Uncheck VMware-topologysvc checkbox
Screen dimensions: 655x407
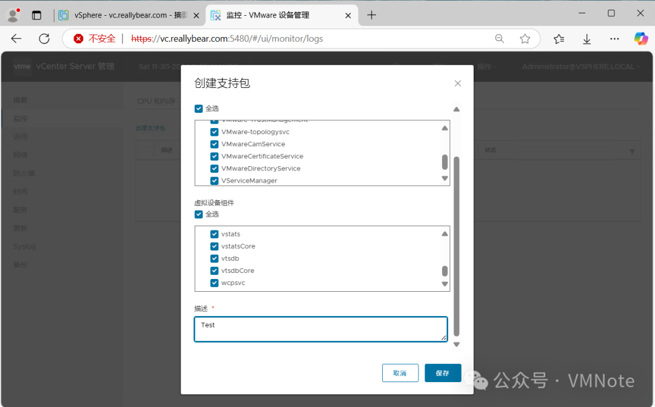[214, 132]
